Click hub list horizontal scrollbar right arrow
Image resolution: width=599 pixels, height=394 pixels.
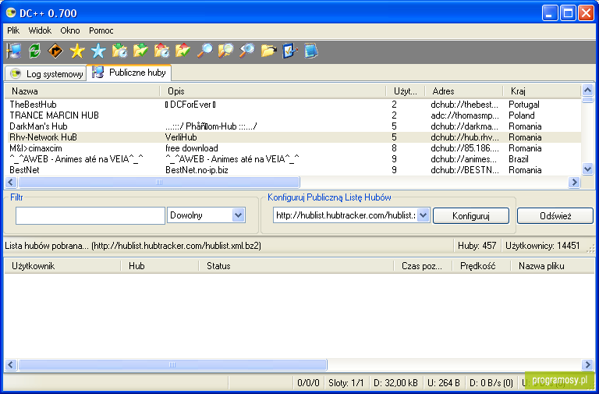[x=574, y=183]
